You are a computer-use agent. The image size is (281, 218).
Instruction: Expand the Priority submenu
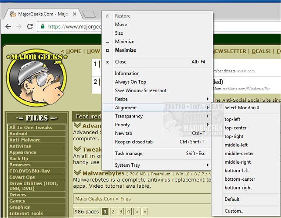(157, 125)
